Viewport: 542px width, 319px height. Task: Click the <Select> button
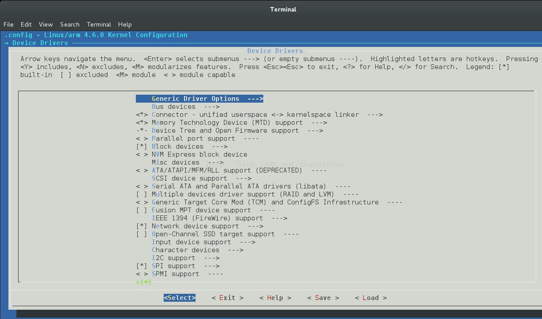pyautogui.click(x=180, y=298)
